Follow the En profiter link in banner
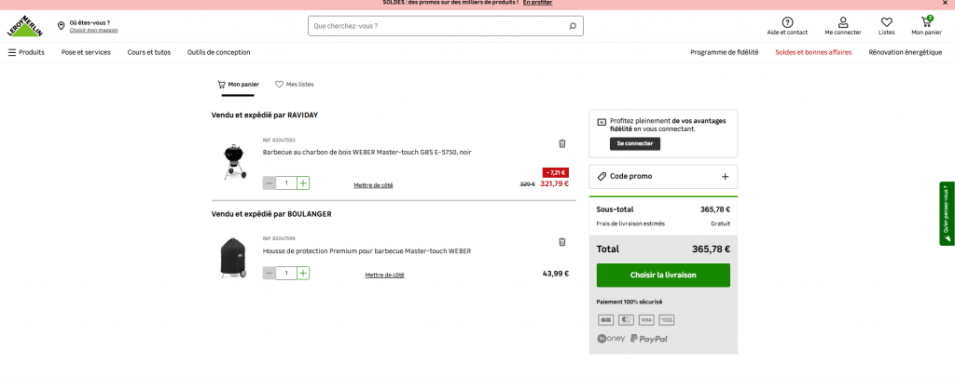The image size is (955, 377). [x=537, y=3]
